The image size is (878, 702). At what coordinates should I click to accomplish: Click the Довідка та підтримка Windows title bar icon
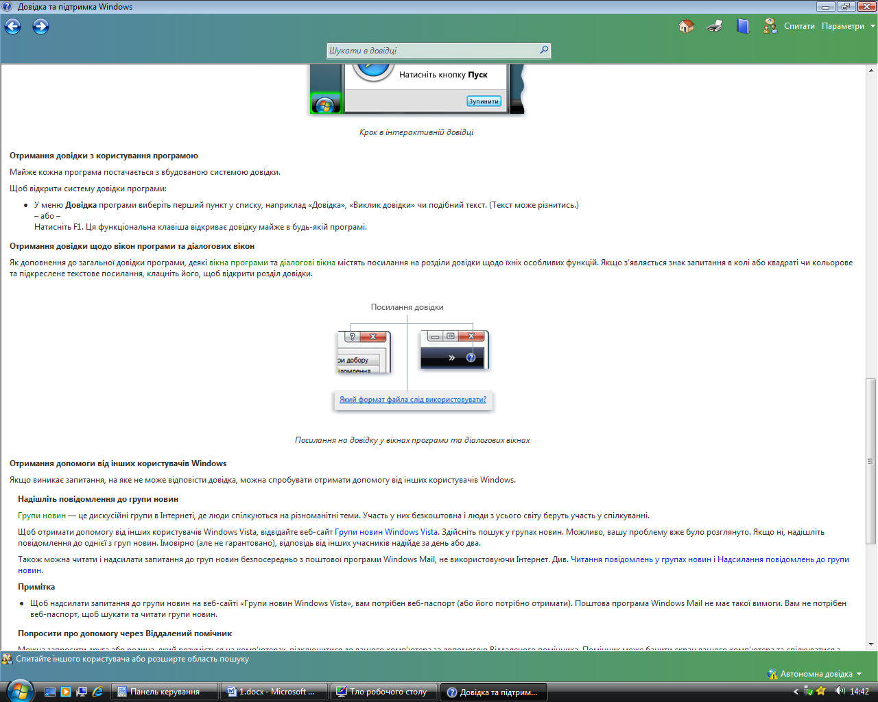click(x=8, y=7)
